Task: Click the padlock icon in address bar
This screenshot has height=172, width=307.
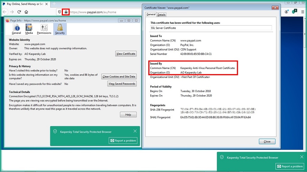Action: point(66,12)
